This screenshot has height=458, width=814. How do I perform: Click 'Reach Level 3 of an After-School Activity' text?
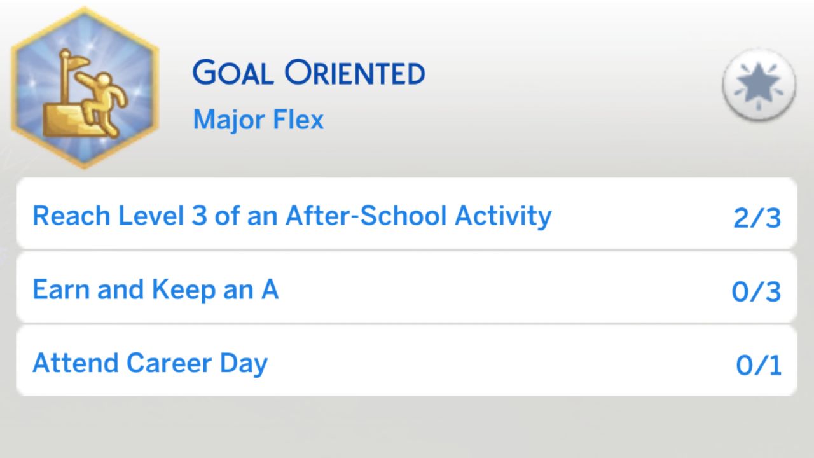[292, 215]
